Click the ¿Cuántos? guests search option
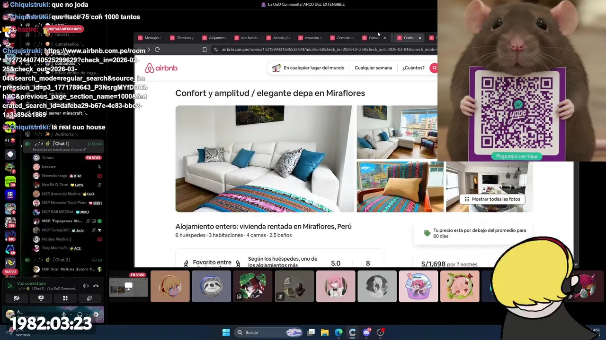The height and width of the screenshot is (340, 606). click(413, 68)
